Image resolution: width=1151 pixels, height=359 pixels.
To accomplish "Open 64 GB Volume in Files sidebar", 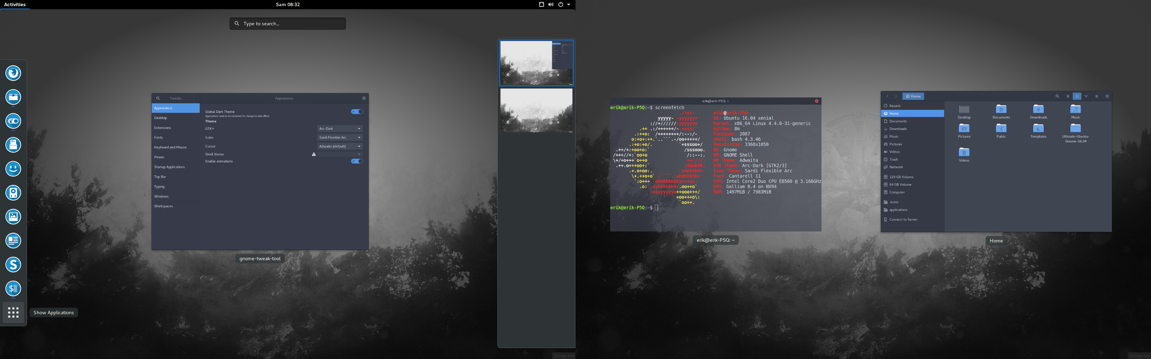I will 912,184.
